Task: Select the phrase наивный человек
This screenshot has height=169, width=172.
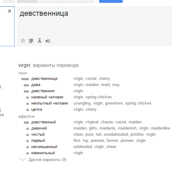Action: (x=47, y=97)
